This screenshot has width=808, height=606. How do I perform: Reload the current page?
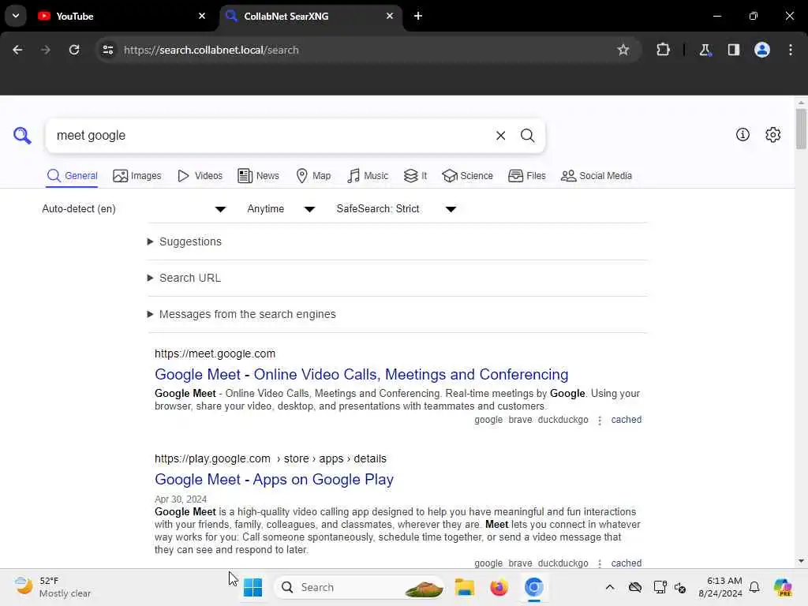[x=74, y=50]
